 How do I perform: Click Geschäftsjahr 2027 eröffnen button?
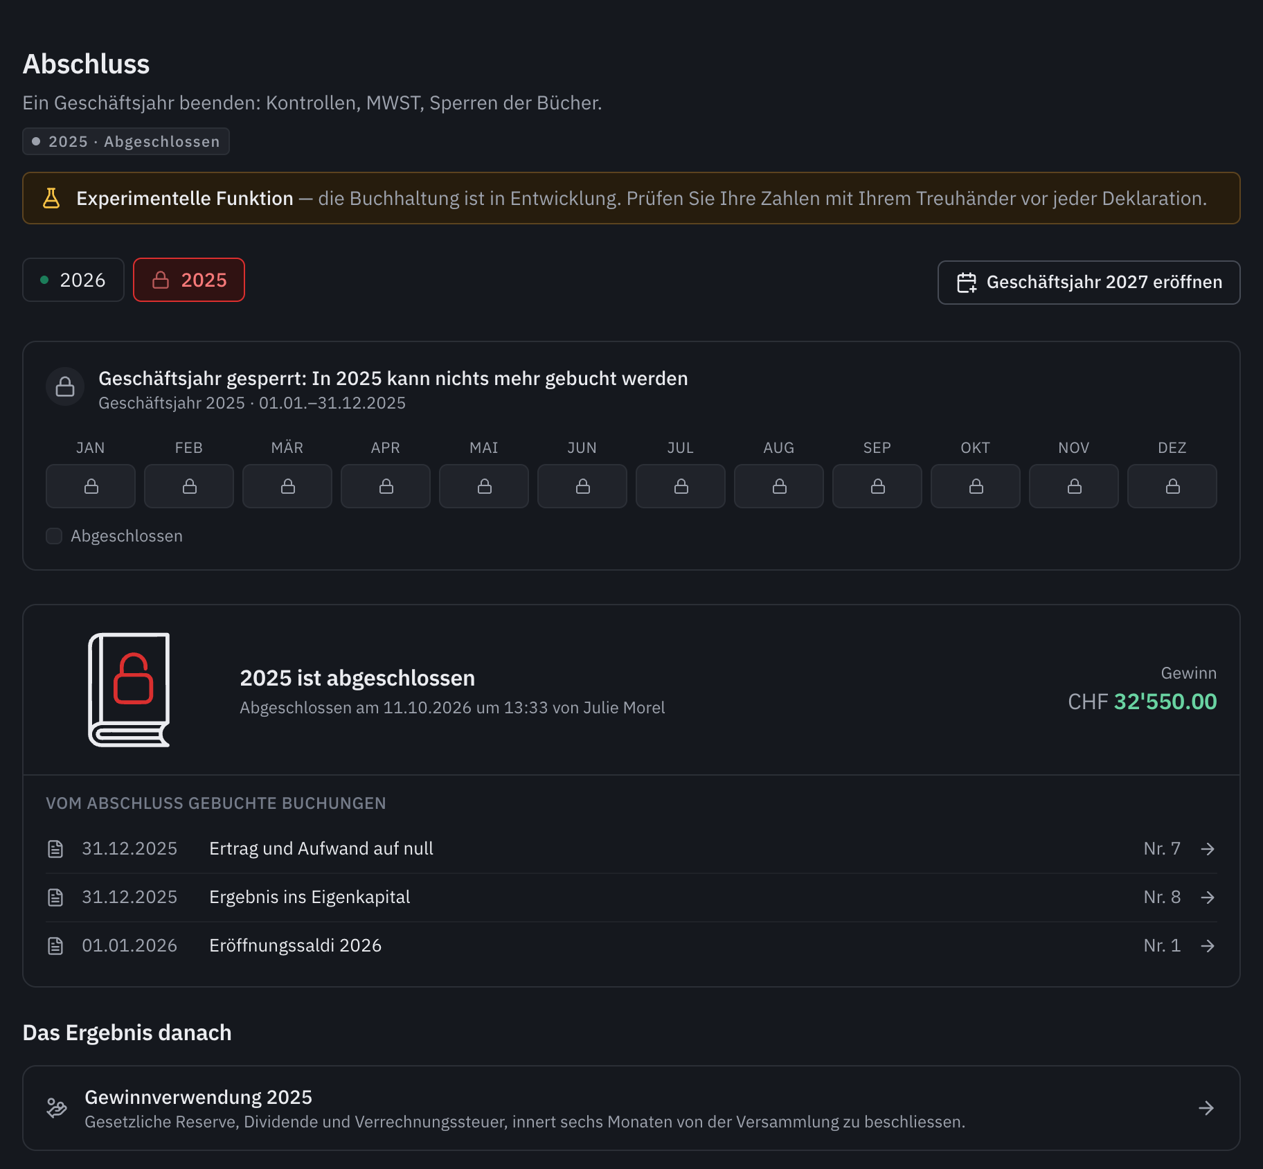(x=1089, y=283)
